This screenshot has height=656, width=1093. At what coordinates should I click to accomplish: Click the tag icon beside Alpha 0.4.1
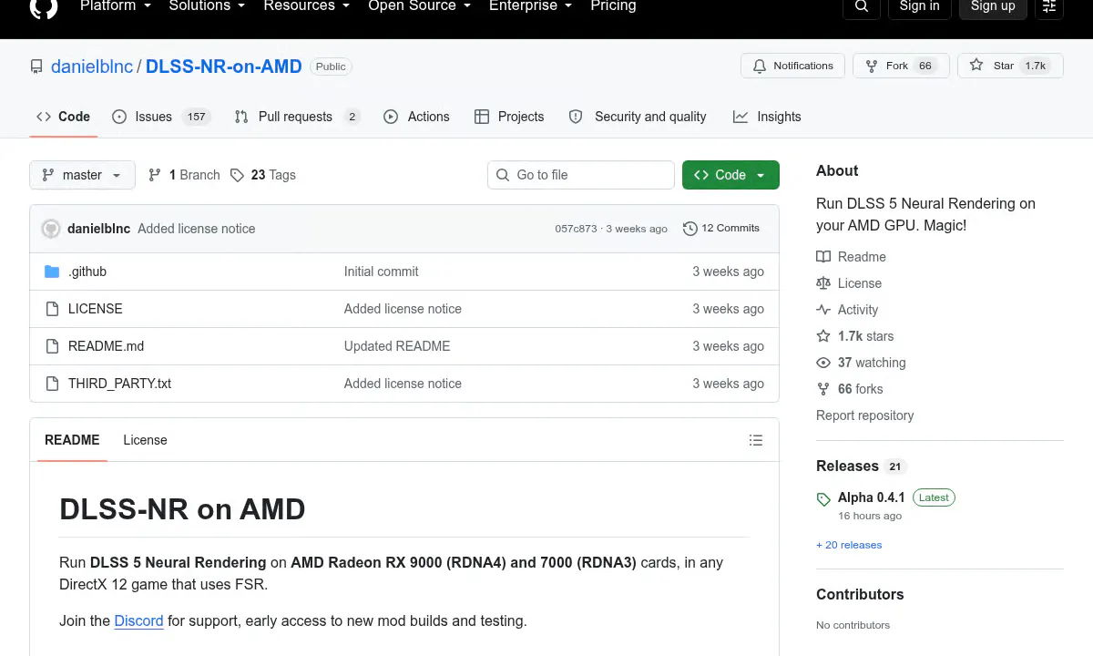(x=823, y=499)
